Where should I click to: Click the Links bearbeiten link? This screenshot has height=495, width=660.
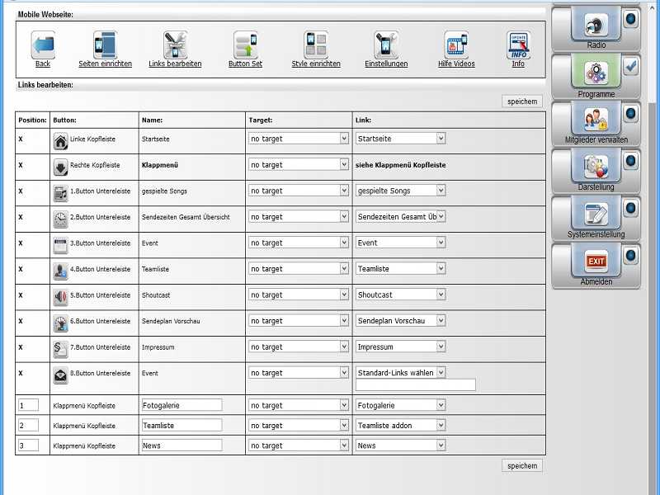175,64
